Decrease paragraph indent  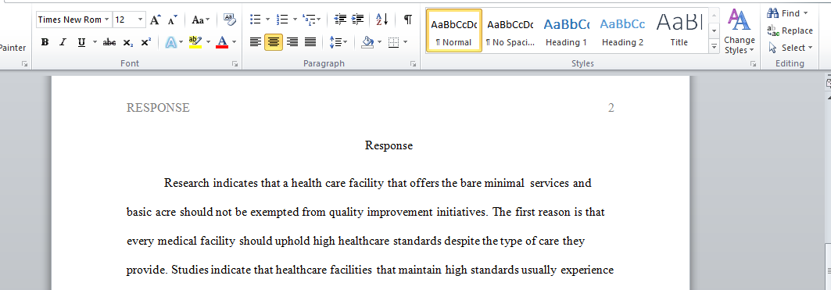point(340,20)
